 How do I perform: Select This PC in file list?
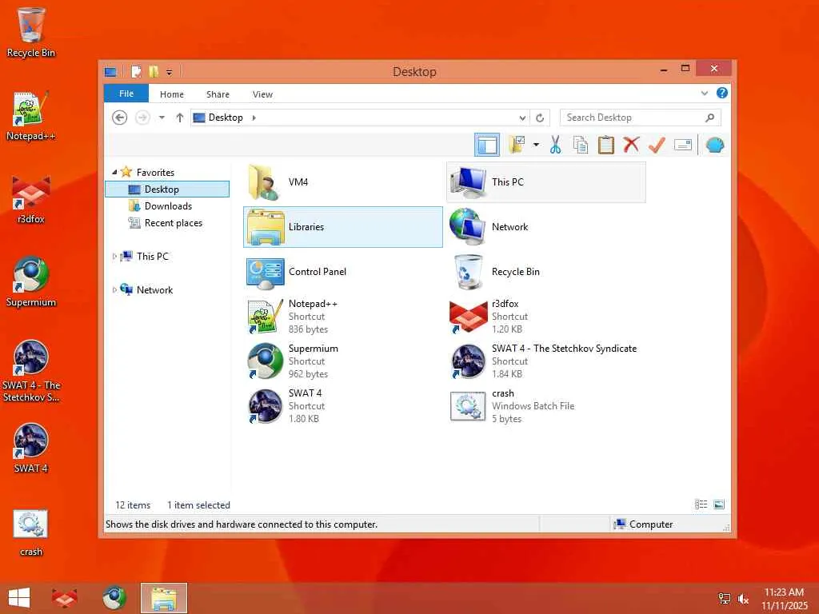(x=545, y=181)
